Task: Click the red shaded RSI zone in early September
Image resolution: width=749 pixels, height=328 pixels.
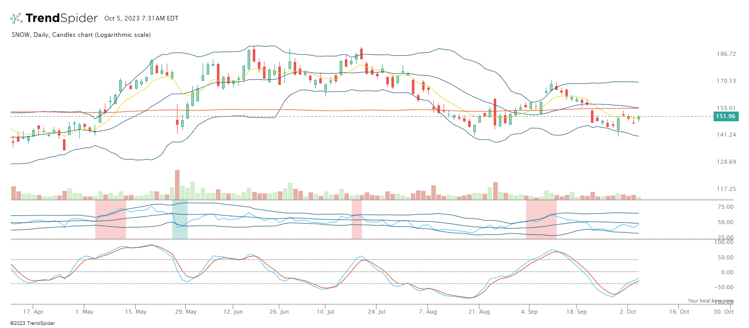Action: [x=541, y=220]
